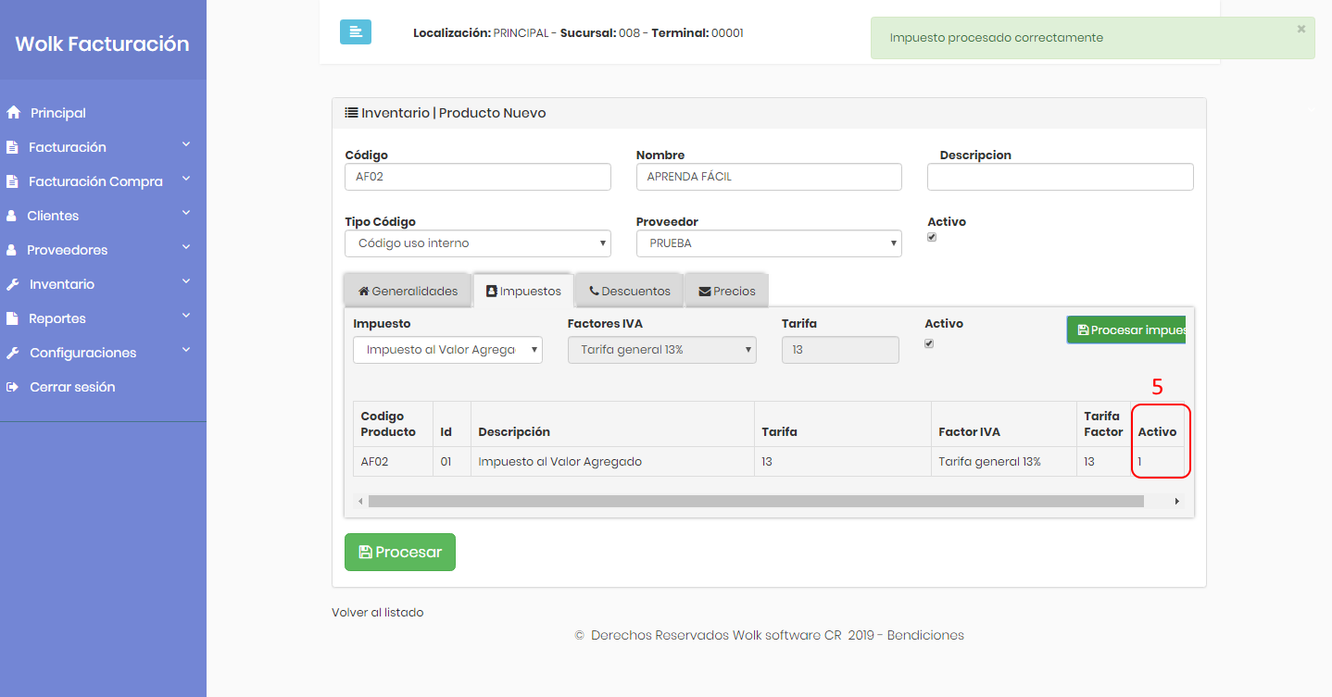Image resolution: width=1332 pixels, height=697 pixels.
Task: Click the list icon in Inventario header
Action: tap(351, 113)
